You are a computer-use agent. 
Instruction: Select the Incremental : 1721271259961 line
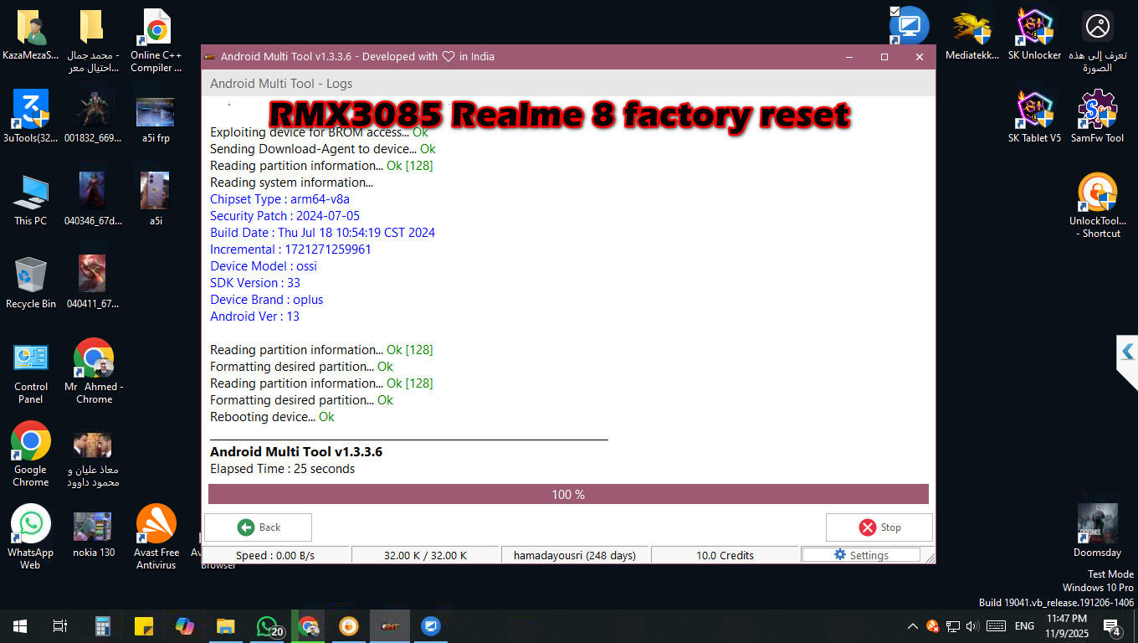pyautogui.click(x=290, y=249)
